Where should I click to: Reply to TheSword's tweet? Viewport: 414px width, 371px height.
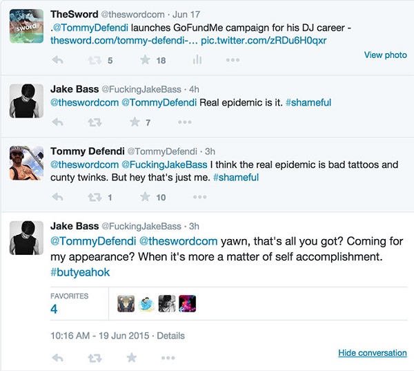tap(58, 60)
